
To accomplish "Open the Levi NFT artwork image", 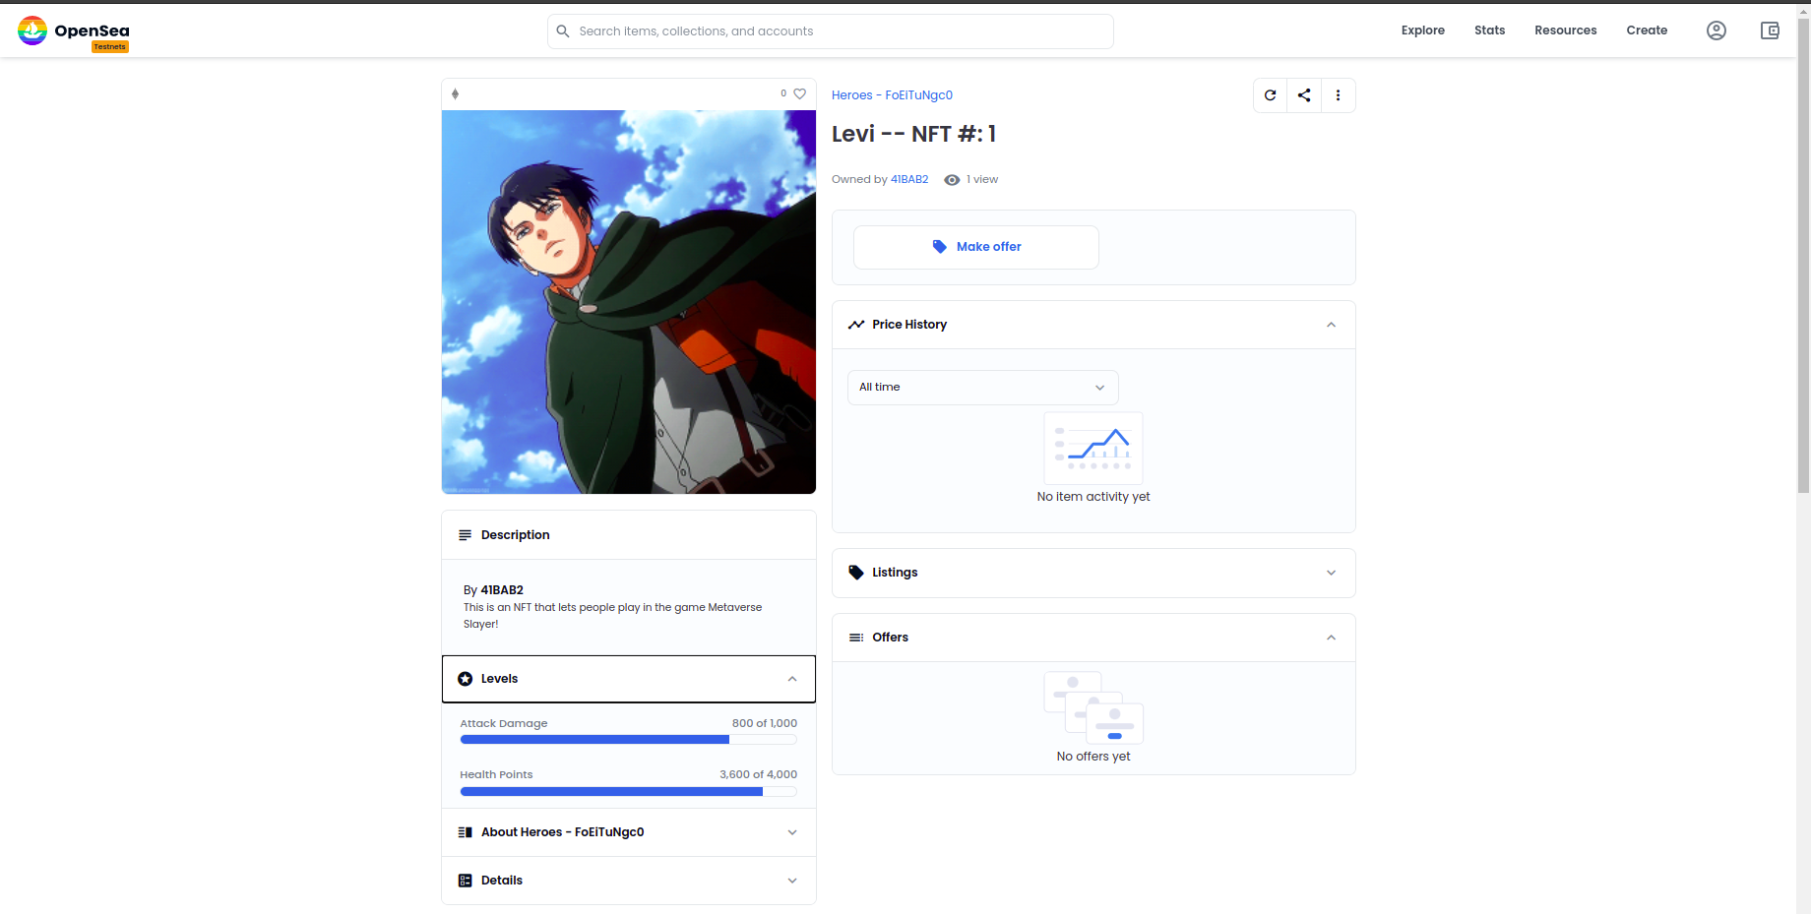I will [629, 302].
